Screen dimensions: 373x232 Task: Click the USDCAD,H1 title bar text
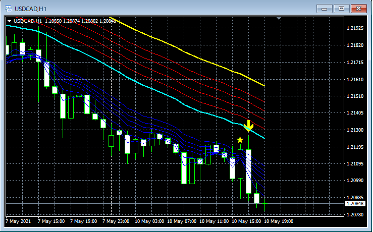tap(30, 9)
